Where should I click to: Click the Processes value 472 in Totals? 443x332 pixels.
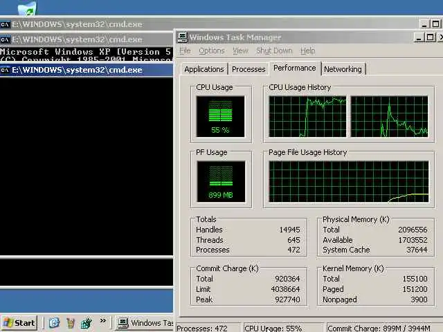click(x=293, y=250)
